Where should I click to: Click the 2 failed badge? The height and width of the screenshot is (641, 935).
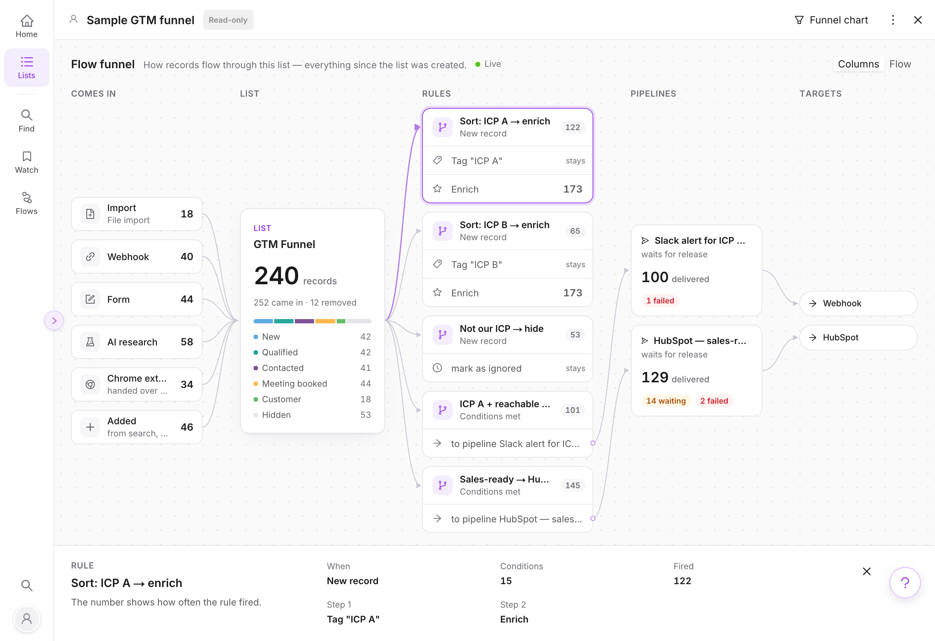[x=714, y=401]
